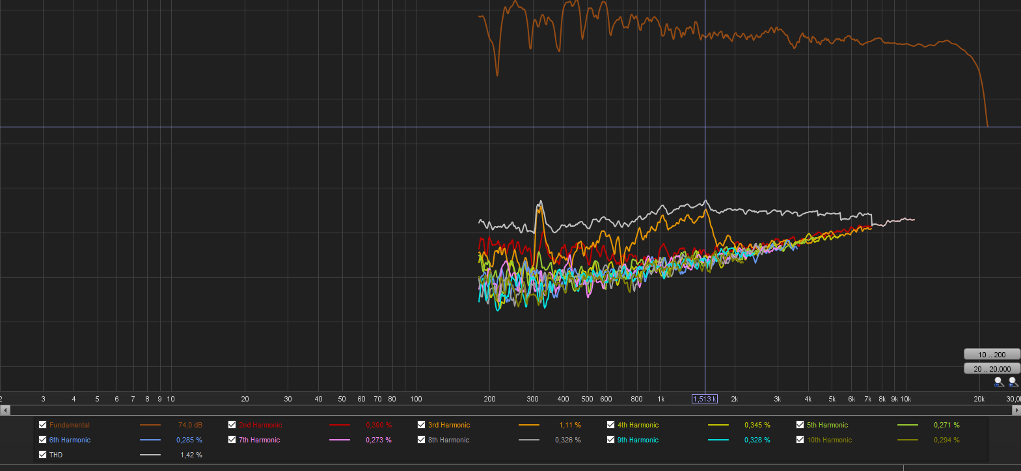The height and width of the screenshot is (471, 1021).
Task: Uncheck the Fundamental trace checkbox
Action: click(42, 425)
